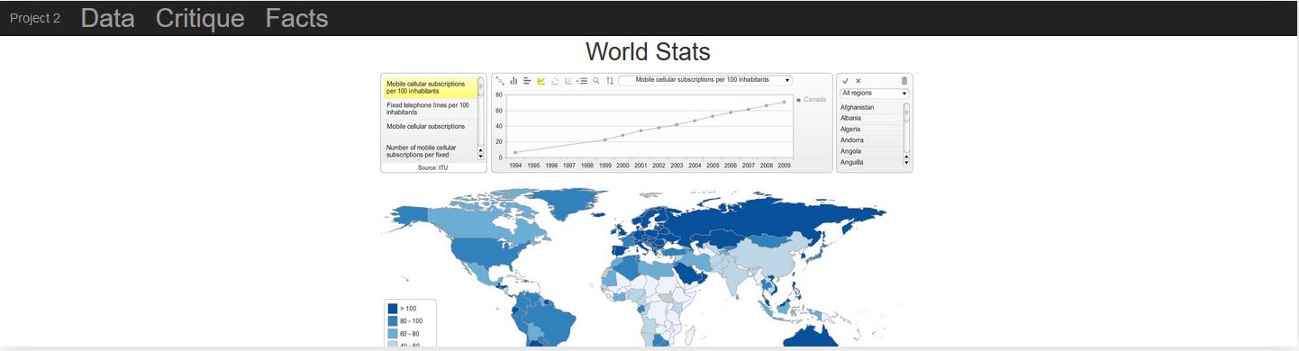Image resolution: width=1299 pixels, height=351 pixels.
Task: Switch to vertical bar chart view
Action: (x=514, y=80)
